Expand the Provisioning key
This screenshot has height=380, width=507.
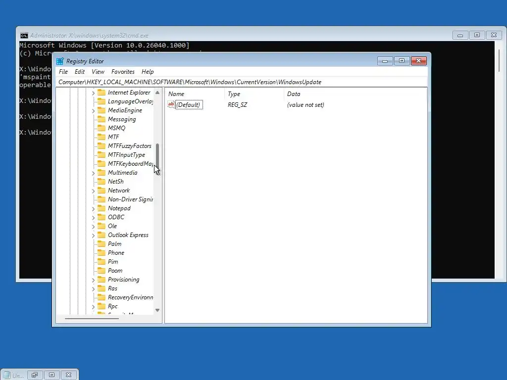[93, 280]
